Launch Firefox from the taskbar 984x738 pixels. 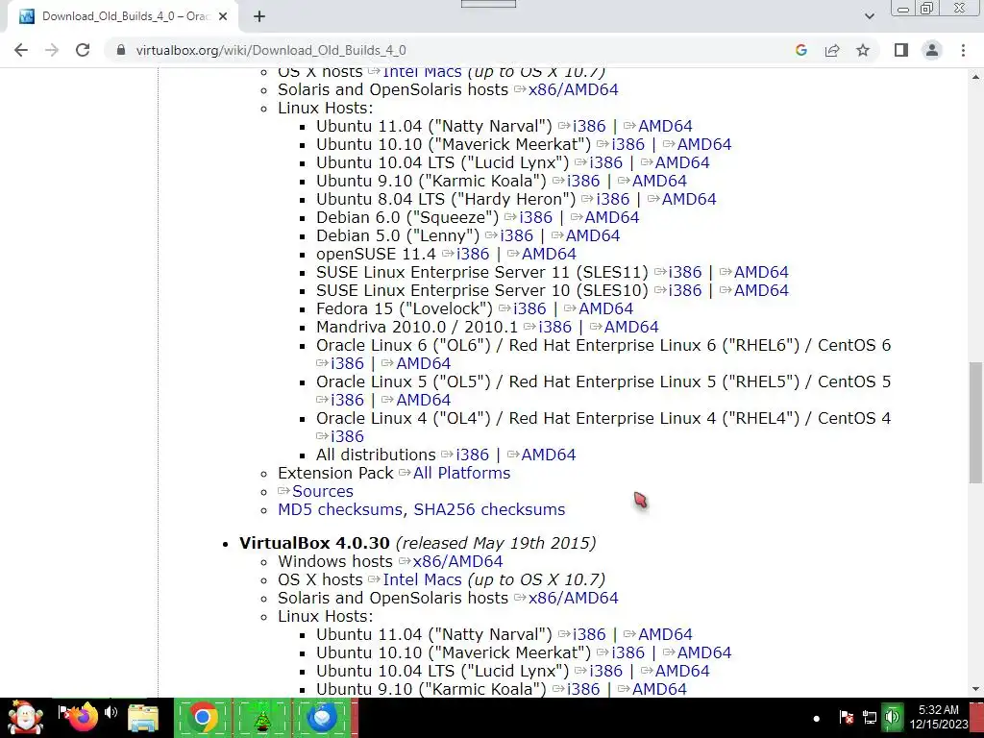pyautogui.click(x=83, y=716)
